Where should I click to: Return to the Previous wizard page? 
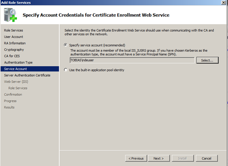point(136,158)
